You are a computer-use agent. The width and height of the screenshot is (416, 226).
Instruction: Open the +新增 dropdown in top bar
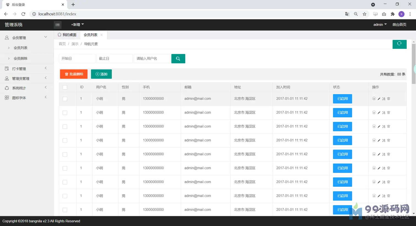[77, 24]
